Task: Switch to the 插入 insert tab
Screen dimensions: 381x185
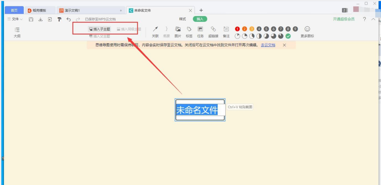Action: tap(200, 19)
